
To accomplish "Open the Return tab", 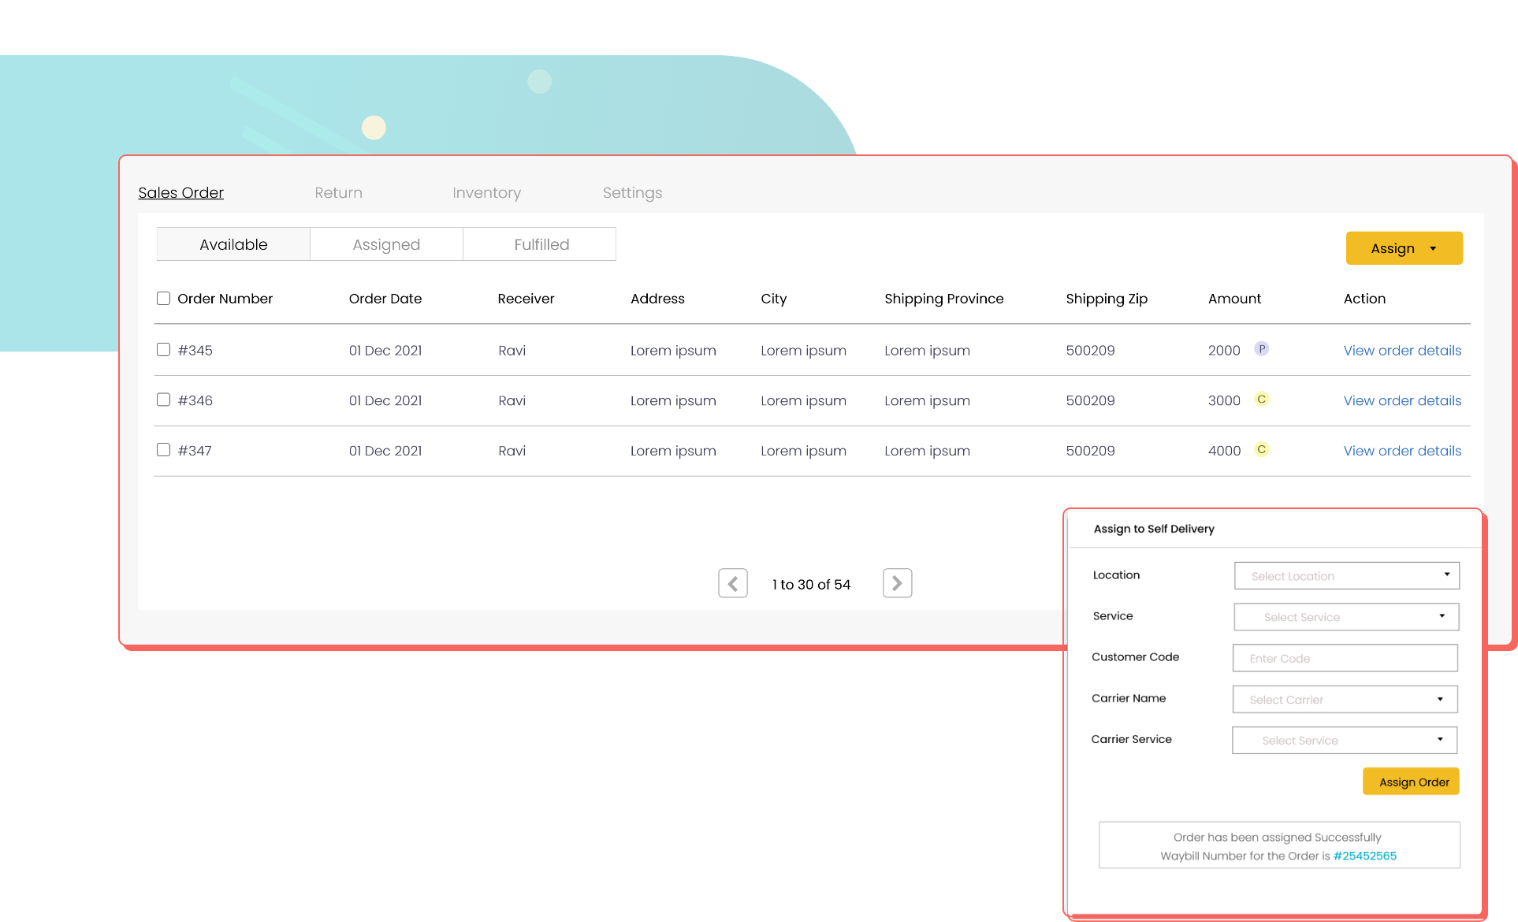I will 339,192.
